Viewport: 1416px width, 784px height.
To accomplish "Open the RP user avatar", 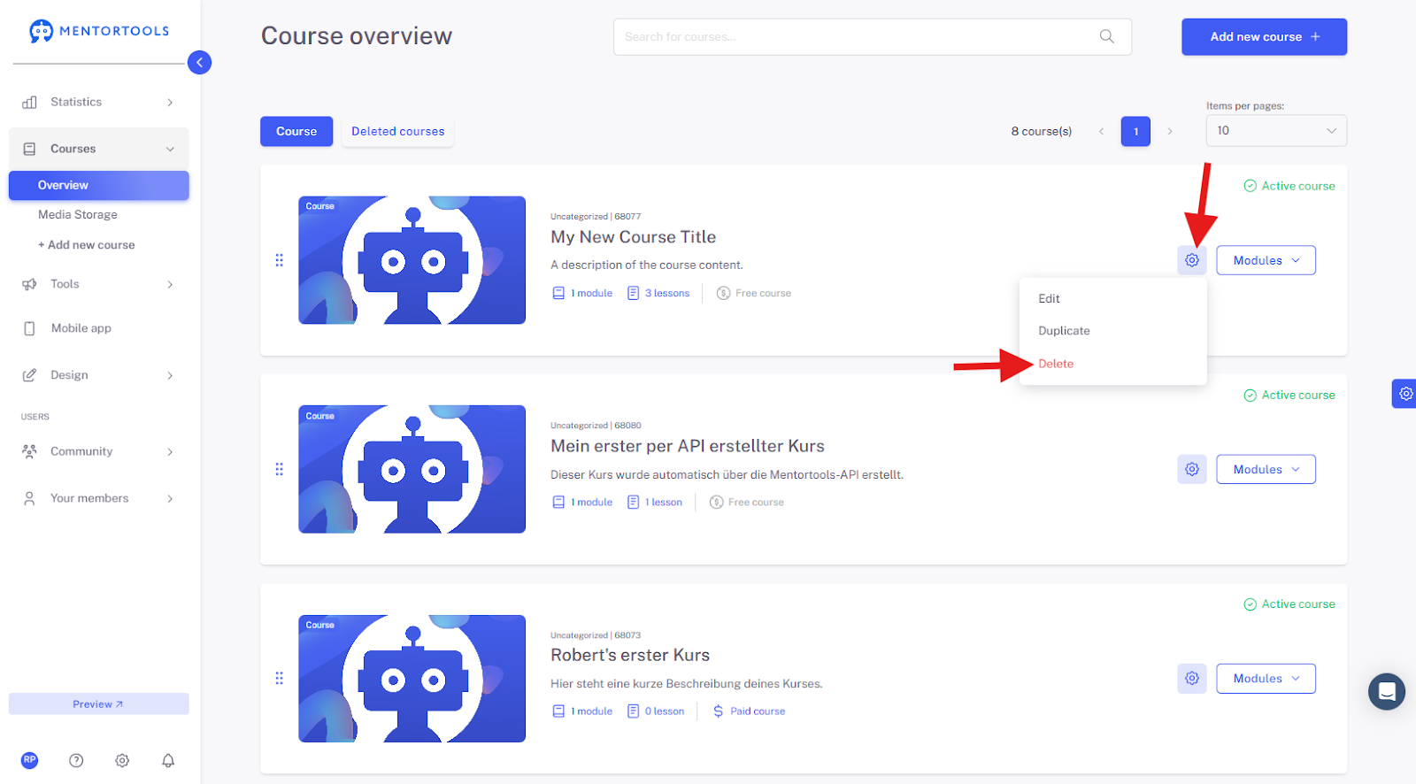I will click(x=30, y=760).
